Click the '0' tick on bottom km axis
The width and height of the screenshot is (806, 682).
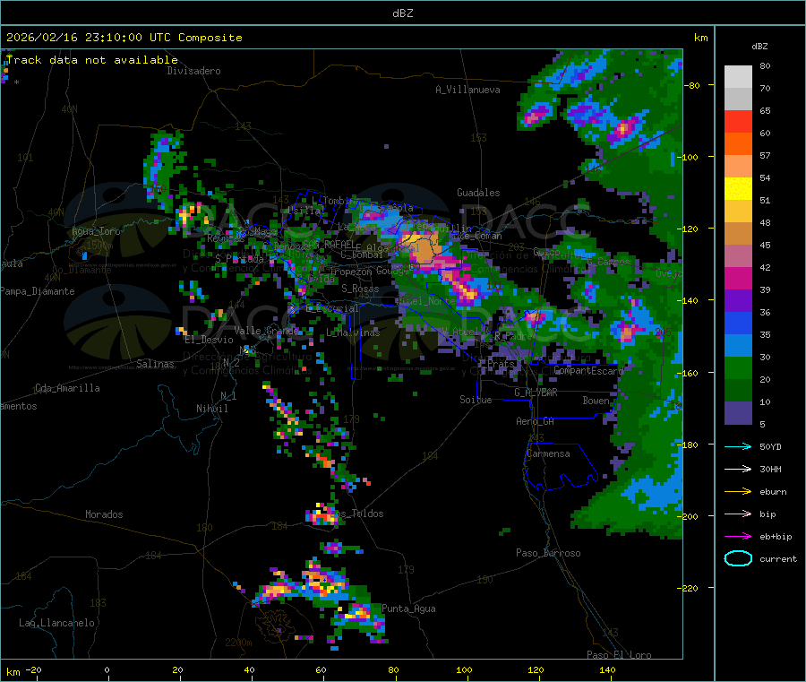point(107,669)
